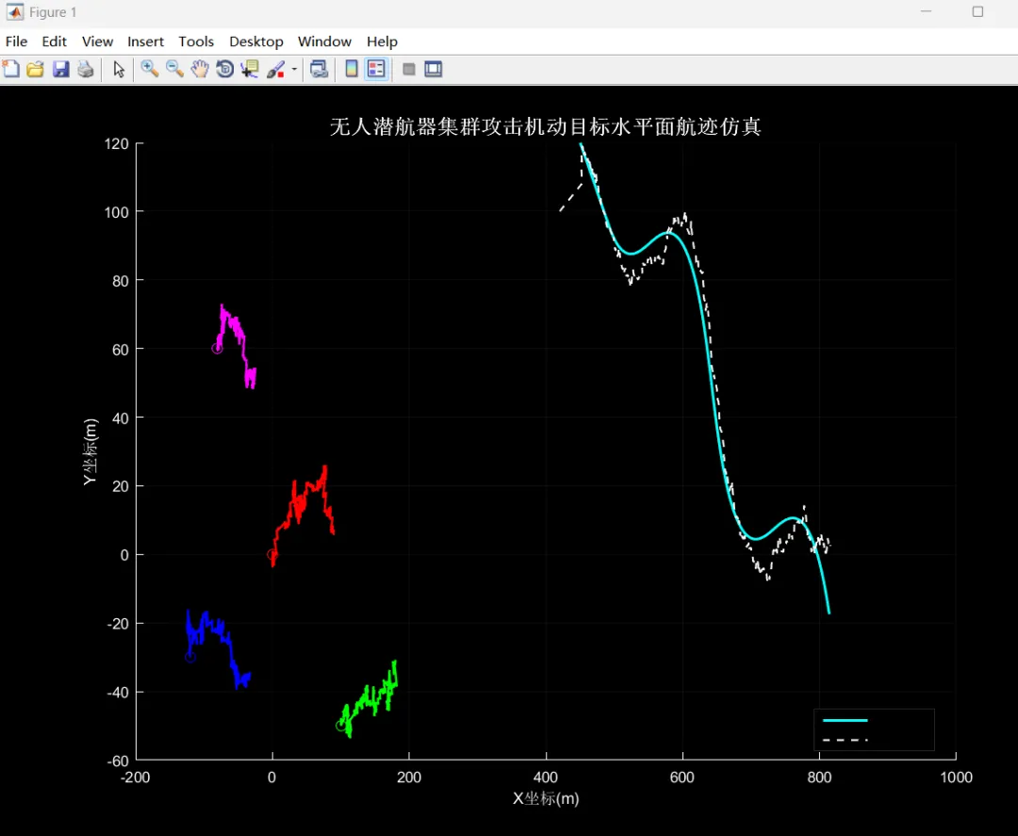Open the Insert menu
Screen dimensions: 1018x836
145,41
